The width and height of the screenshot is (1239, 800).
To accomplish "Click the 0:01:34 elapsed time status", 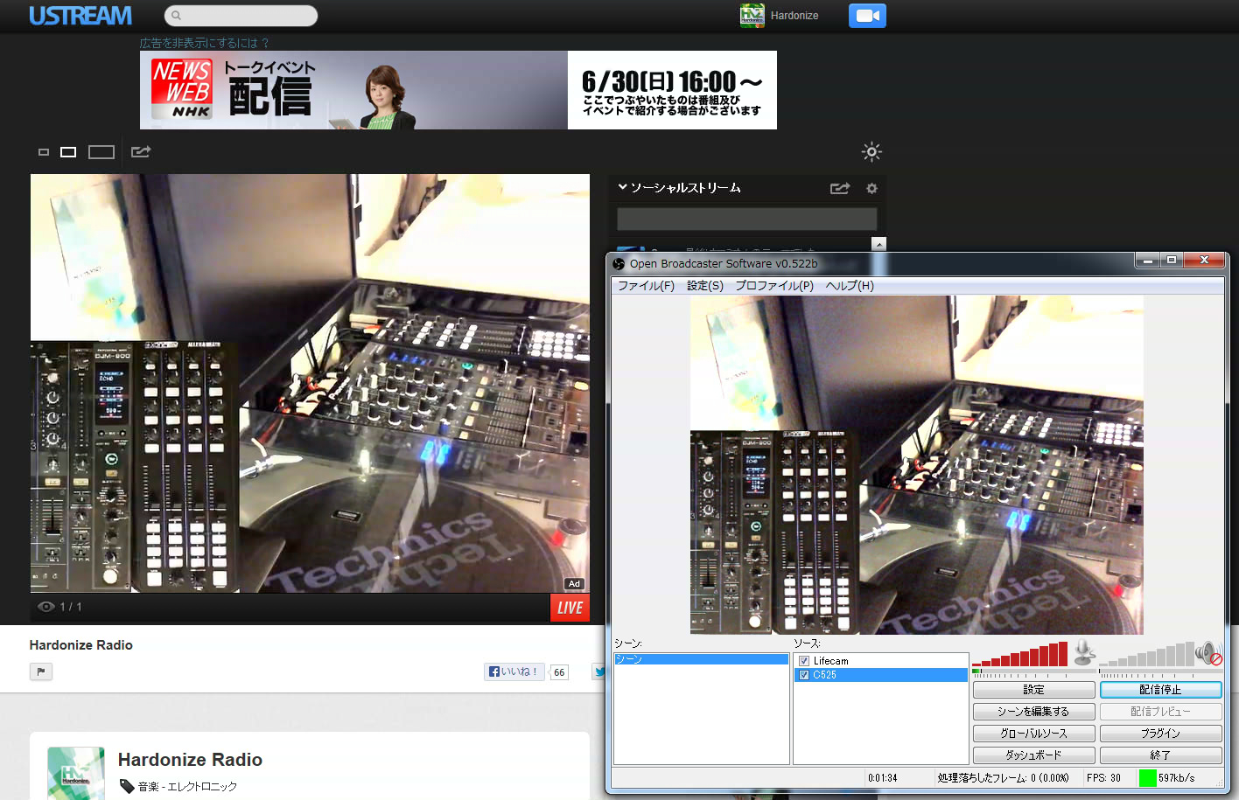I will point(883,778).
